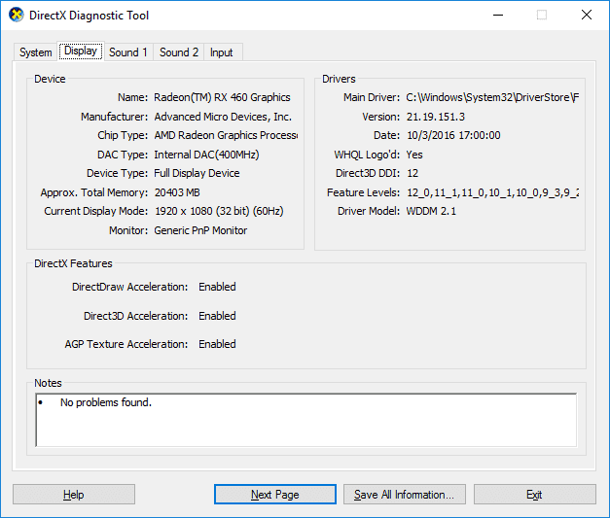Screen dimensions: 610x518
Task: Close the DirectX Diagnostic Tool window
Action: [x=587, y=16]
